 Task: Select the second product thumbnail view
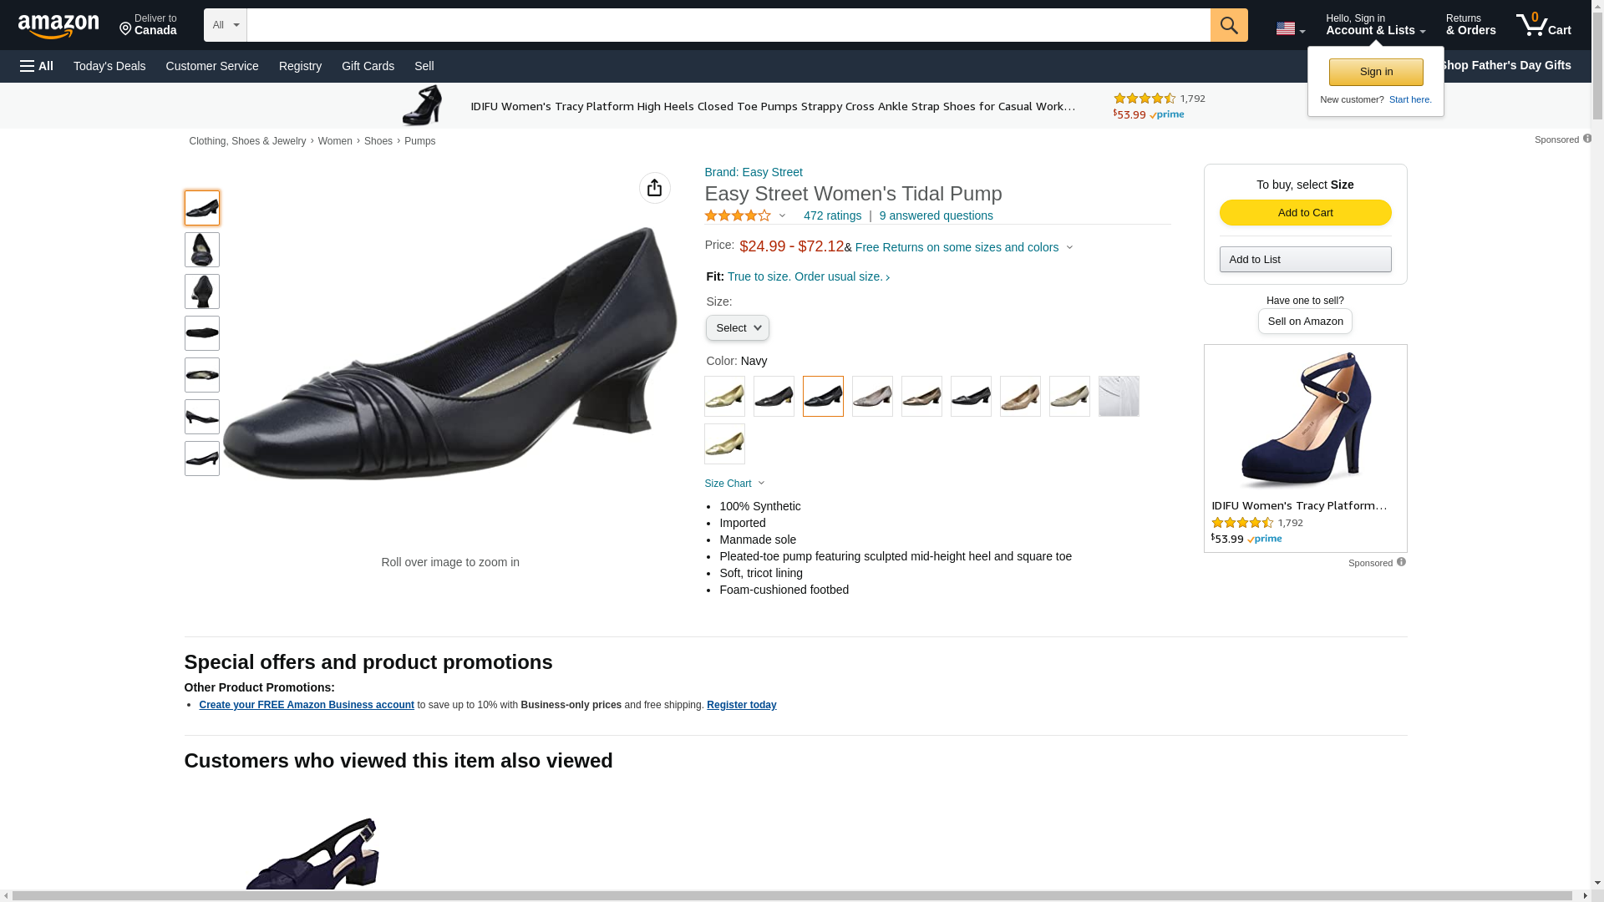pyautogui.click(x=201, y=250)
